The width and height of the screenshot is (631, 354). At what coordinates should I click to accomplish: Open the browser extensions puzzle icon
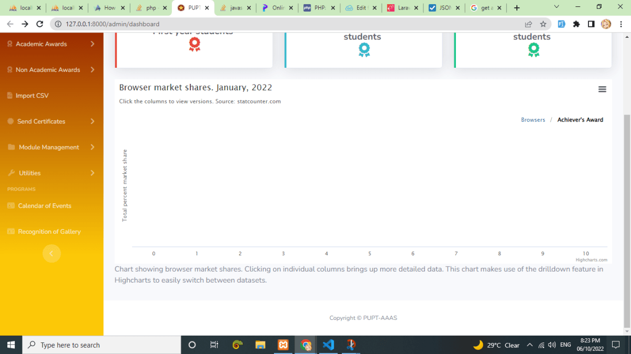(576, 24)
